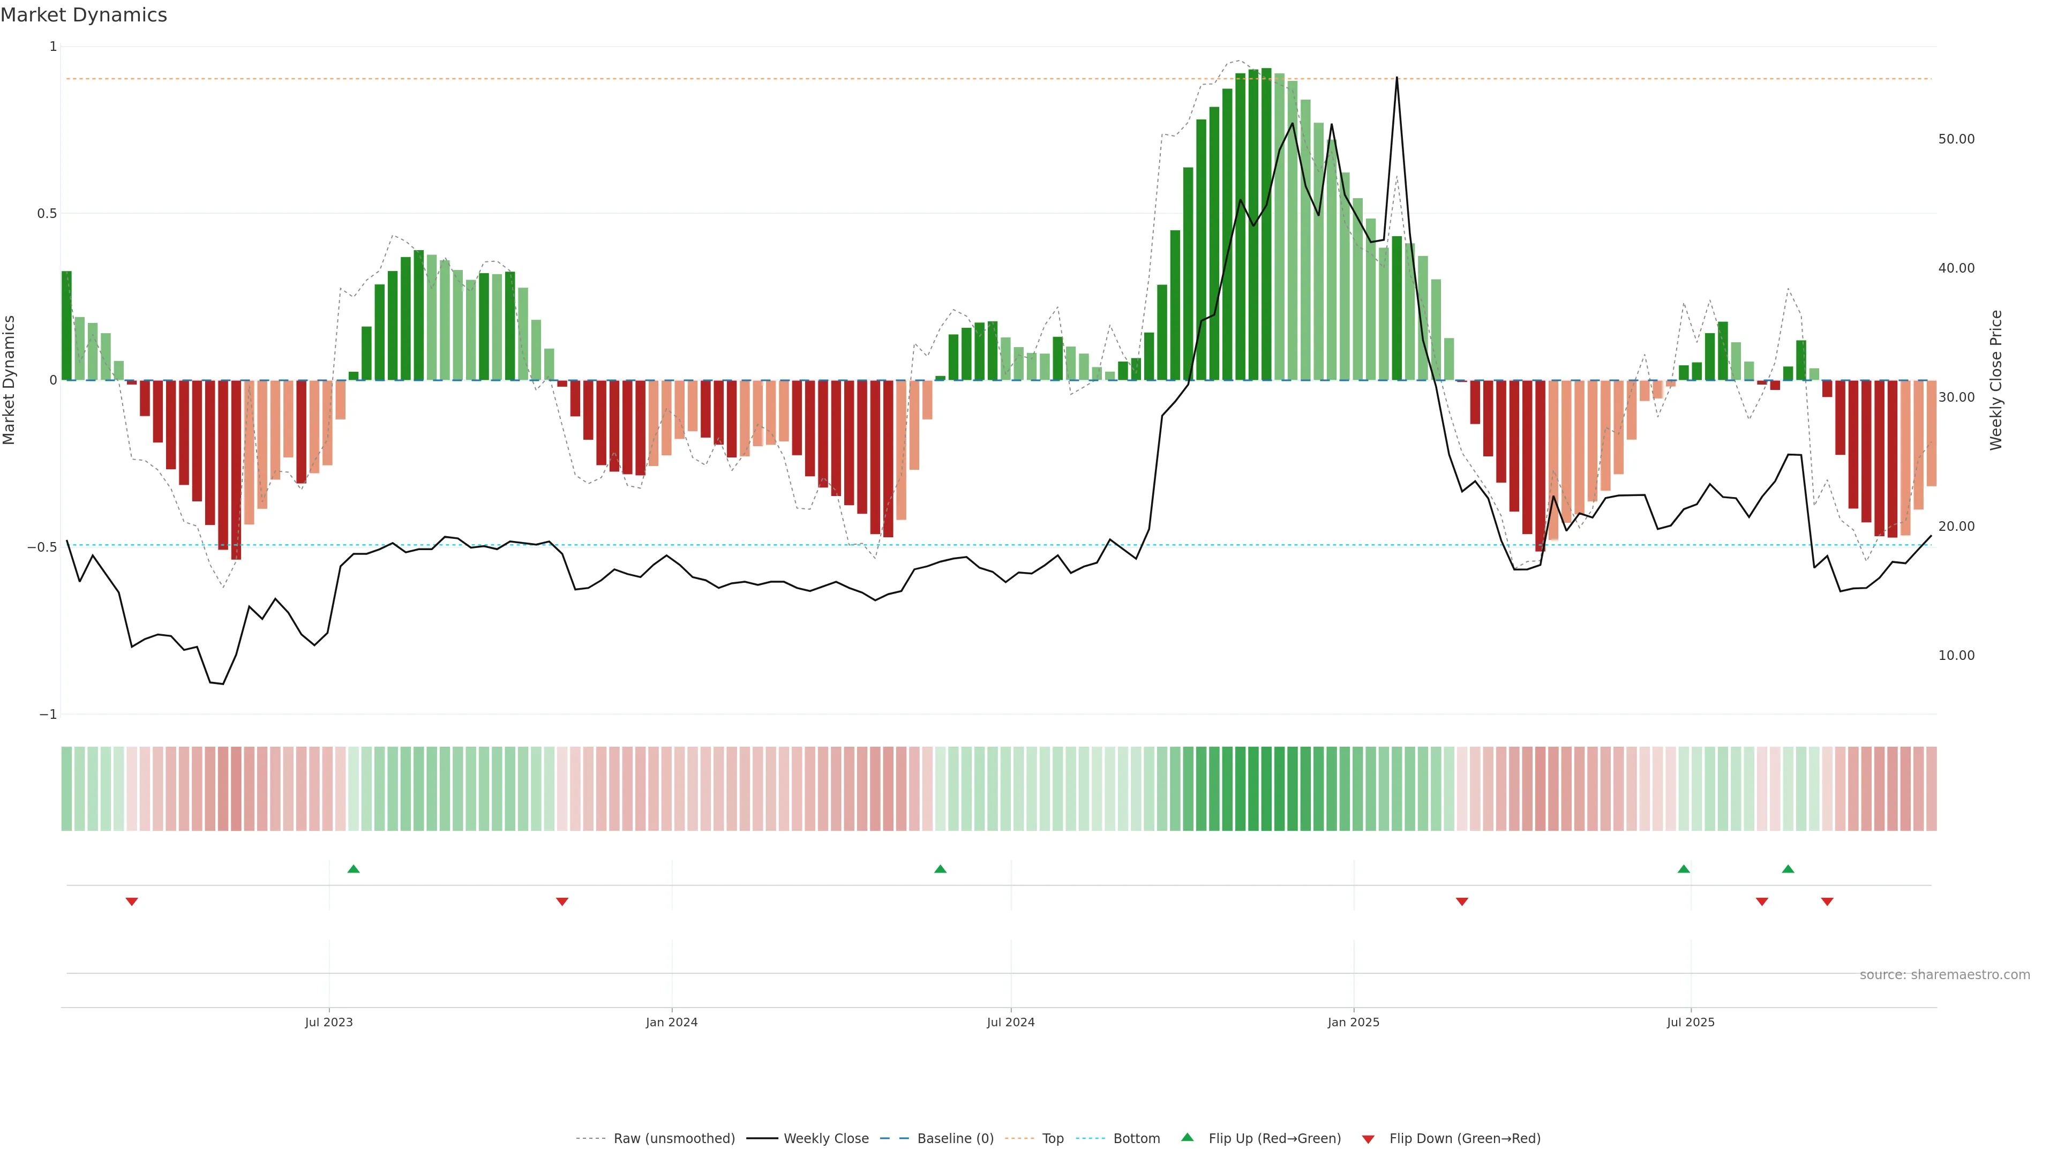
Task: Toggle the Top threshold legend entry
Action: click(x=1053, y=1139)
